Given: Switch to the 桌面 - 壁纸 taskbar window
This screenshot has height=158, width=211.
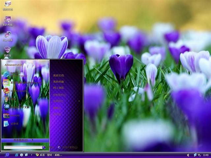Looking at the screenshot, I should tap(49, 155).
